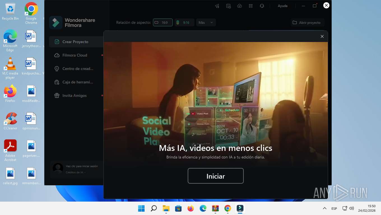This screenshot has height=215, width=381.
Task: Open Microsoft Store from taskbar
Action: pos(178,208)
